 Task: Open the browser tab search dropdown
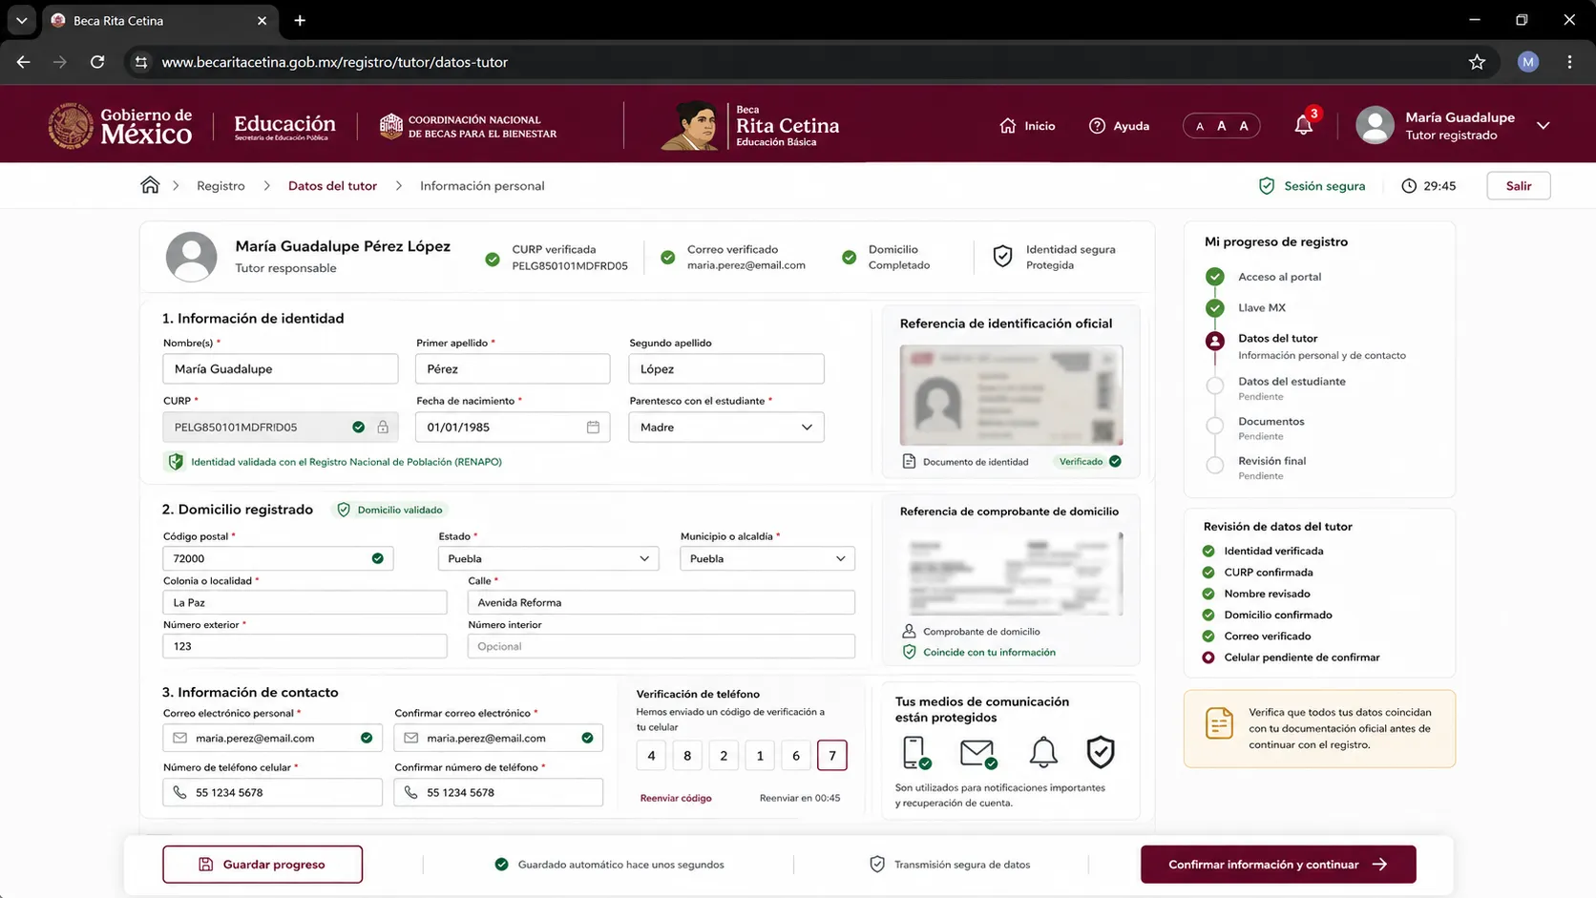(21, 20)
